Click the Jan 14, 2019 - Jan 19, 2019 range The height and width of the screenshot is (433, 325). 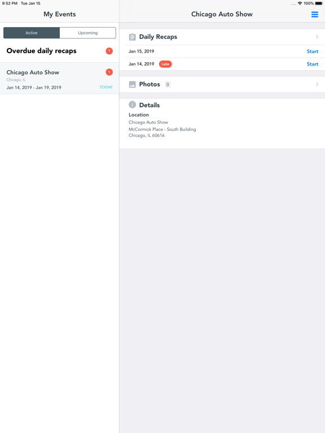(x=34, y=87)
